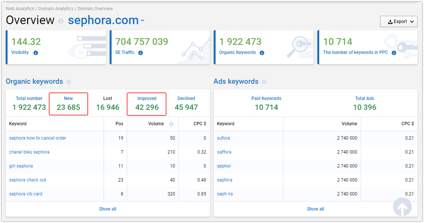Open ads keyword 'saffora'

coord(224,152)
